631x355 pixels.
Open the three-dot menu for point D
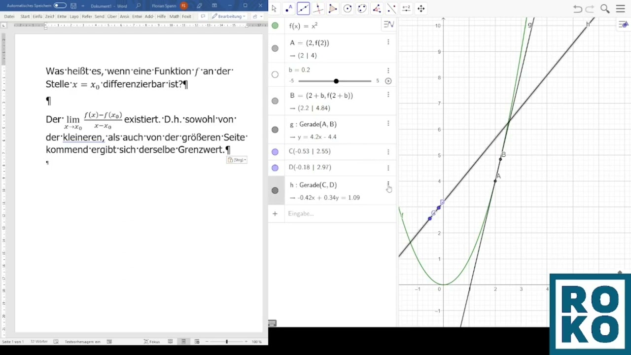click(x=388, y=168)
